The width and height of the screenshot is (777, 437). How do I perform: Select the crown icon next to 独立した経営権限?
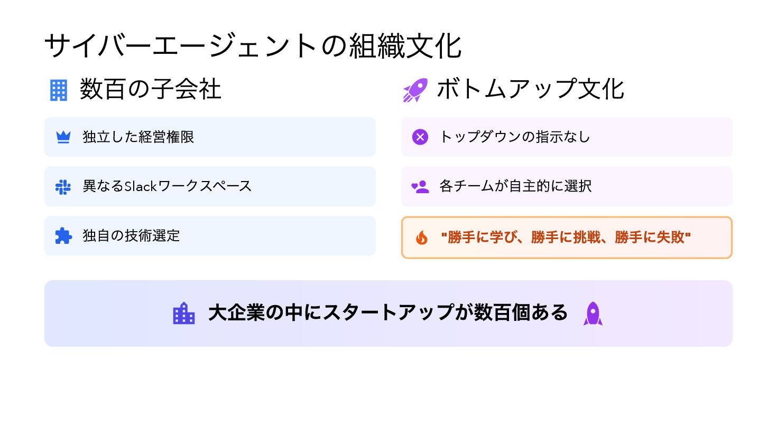point(63,137)
